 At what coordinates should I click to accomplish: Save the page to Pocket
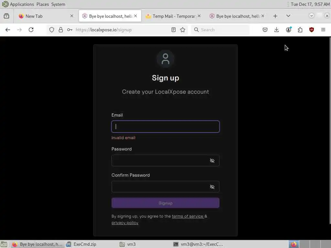pos(265,30)
